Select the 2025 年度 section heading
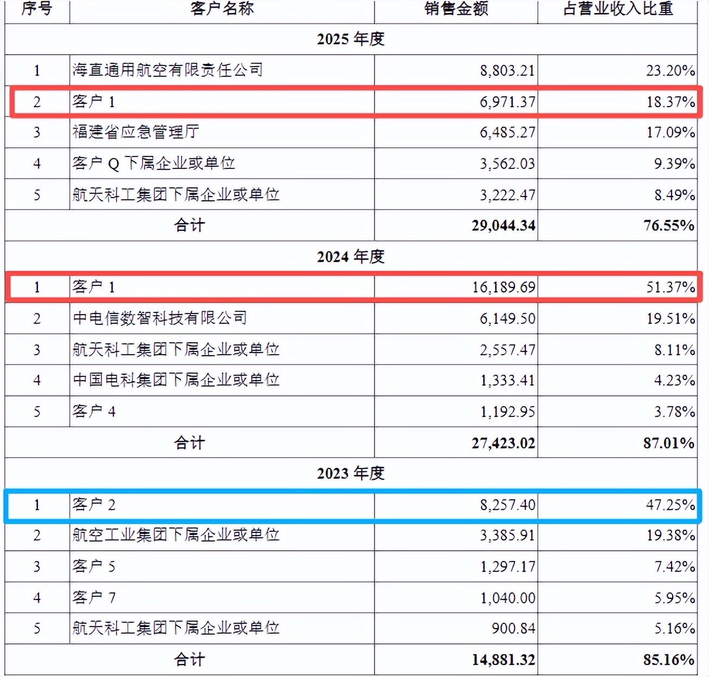 click(x=351, y=39)
